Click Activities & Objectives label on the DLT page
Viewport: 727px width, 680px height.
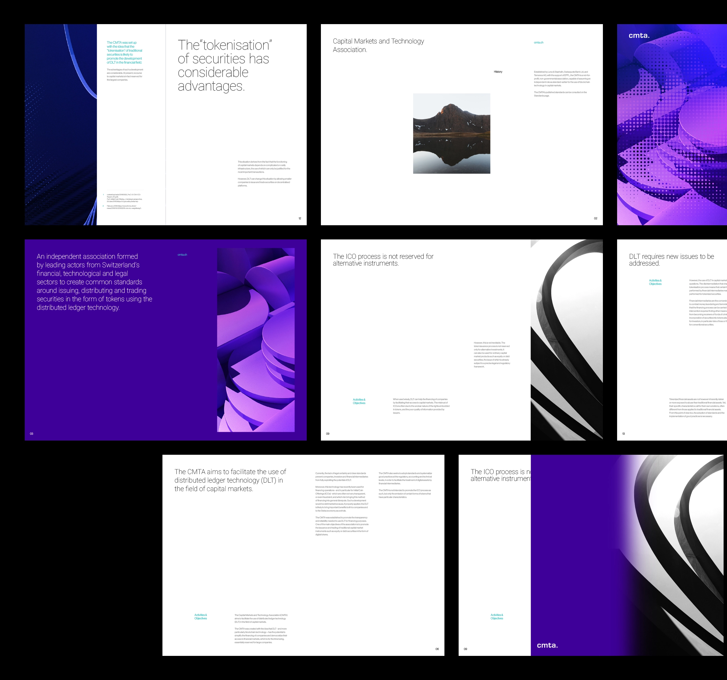point(655,282)
